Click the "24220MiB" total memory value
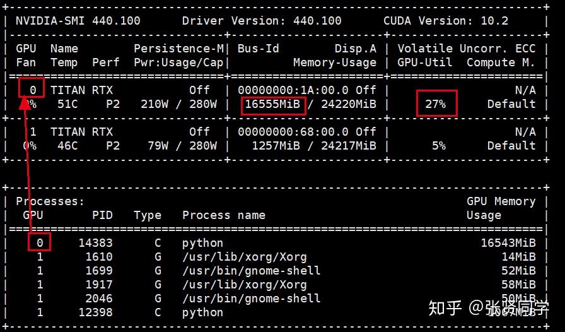 tap(349, 104)
